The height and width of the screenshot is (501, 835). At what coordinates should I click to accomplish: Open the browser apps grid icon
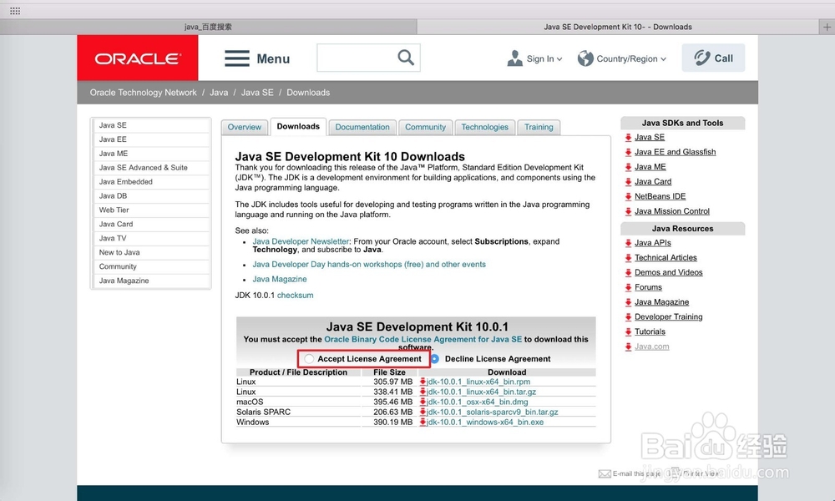[x=15, y=11]
